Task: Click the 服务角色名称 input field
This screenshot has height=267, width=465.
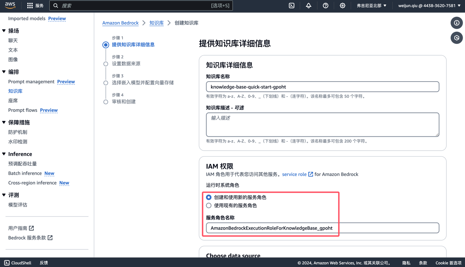Action: [x=323, y=228]
